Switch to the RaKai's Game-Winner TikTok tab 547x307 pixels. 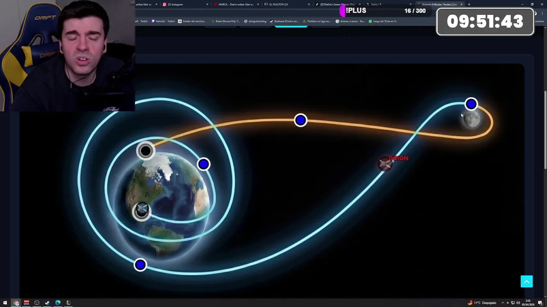point(338,4)
